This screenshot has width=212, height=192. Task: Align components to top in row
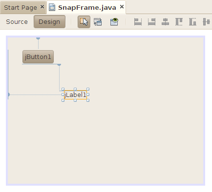tap(179, 22)
